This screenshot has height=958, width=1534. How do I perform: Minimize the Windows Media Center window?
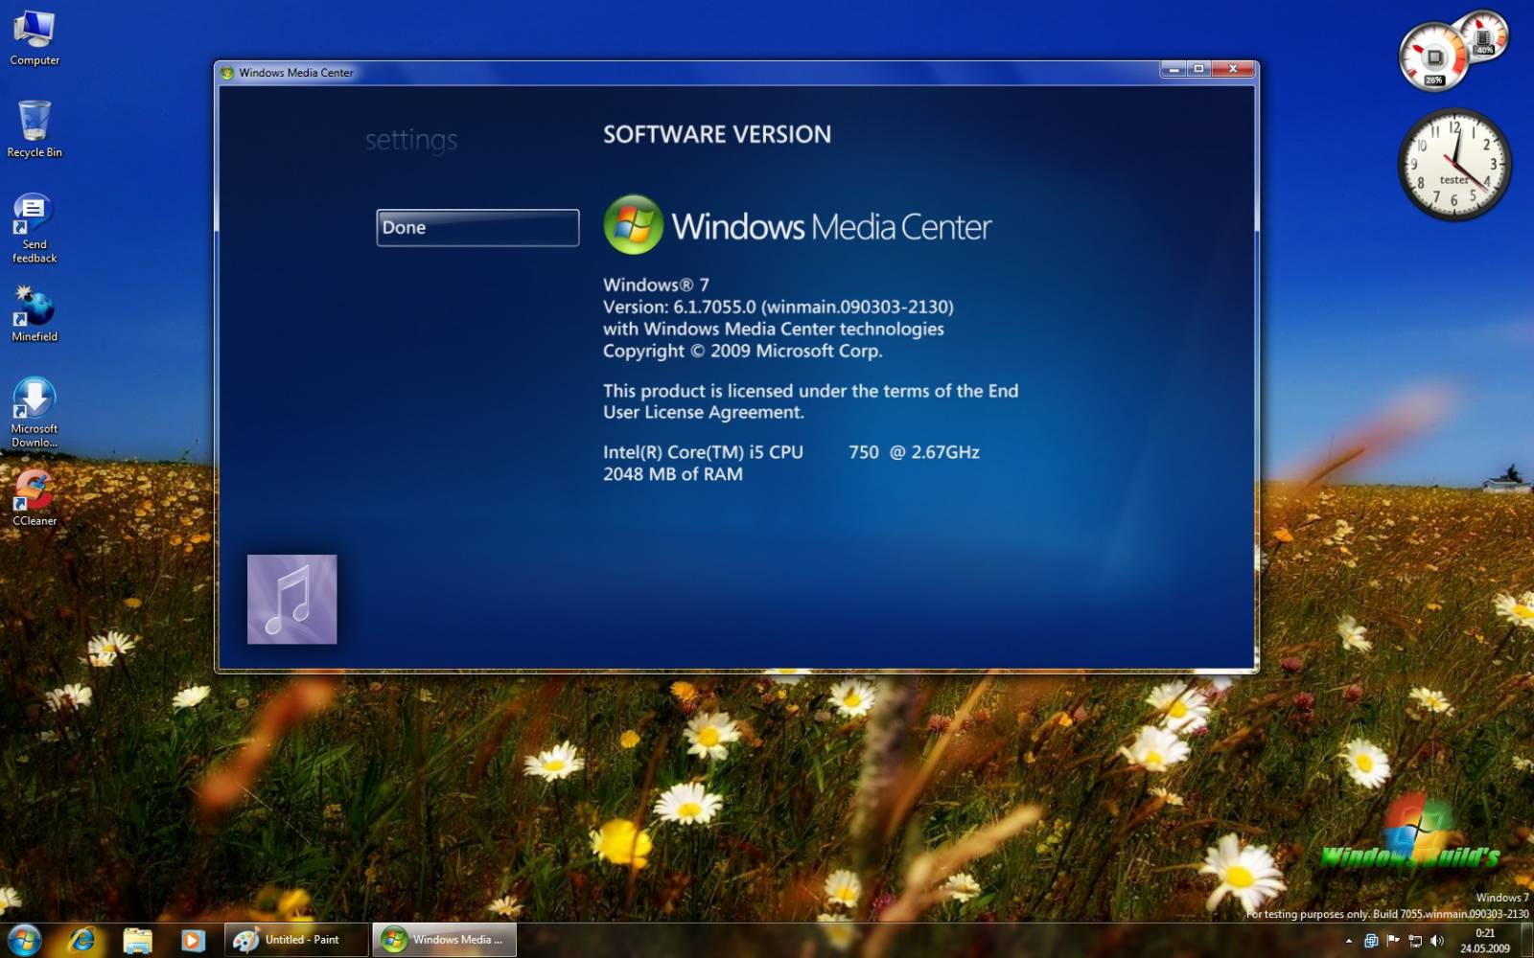coord(1173,69)
